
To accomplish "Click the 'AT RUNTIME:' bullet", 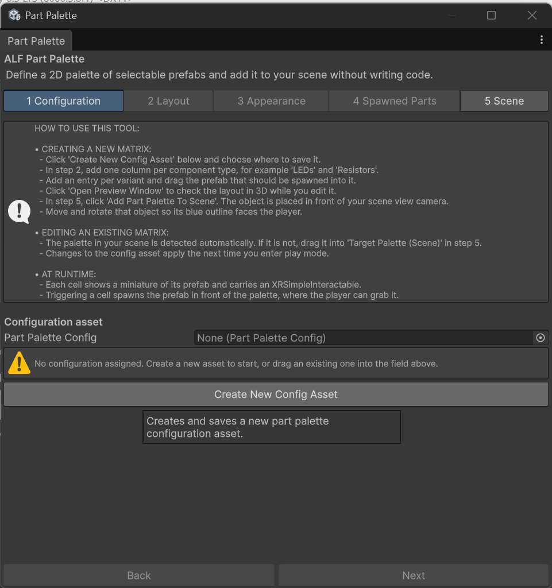I will 65,274.
